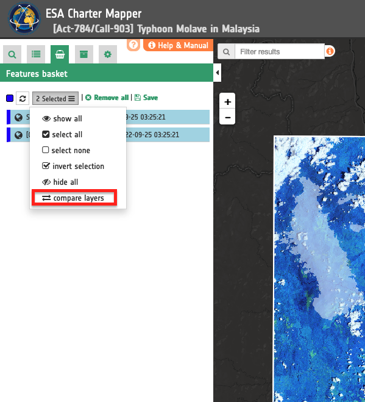The width and height of the screenshot is (365, 402).
Task: Switch to the Features basket tab
Action: click(x=60, y=54)
